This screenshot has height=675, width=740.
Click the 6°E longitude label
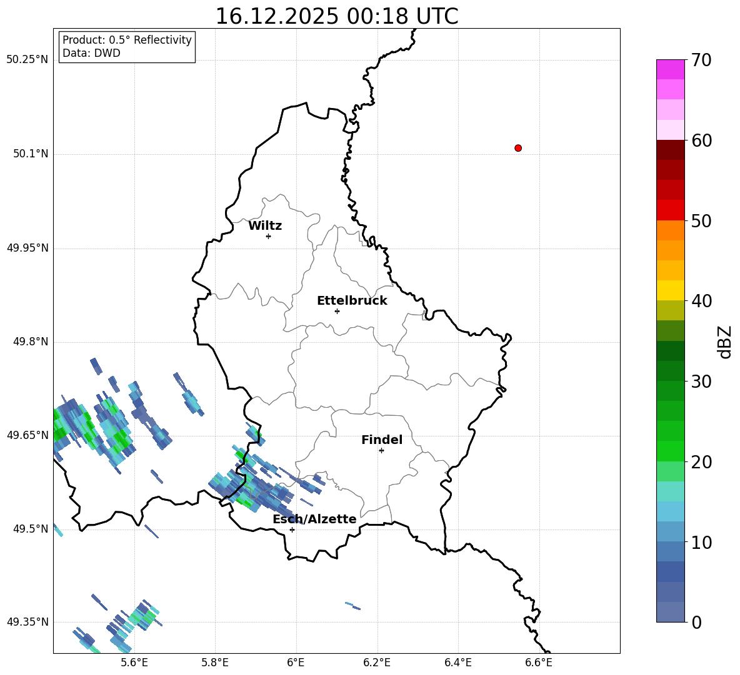point(296,663)
